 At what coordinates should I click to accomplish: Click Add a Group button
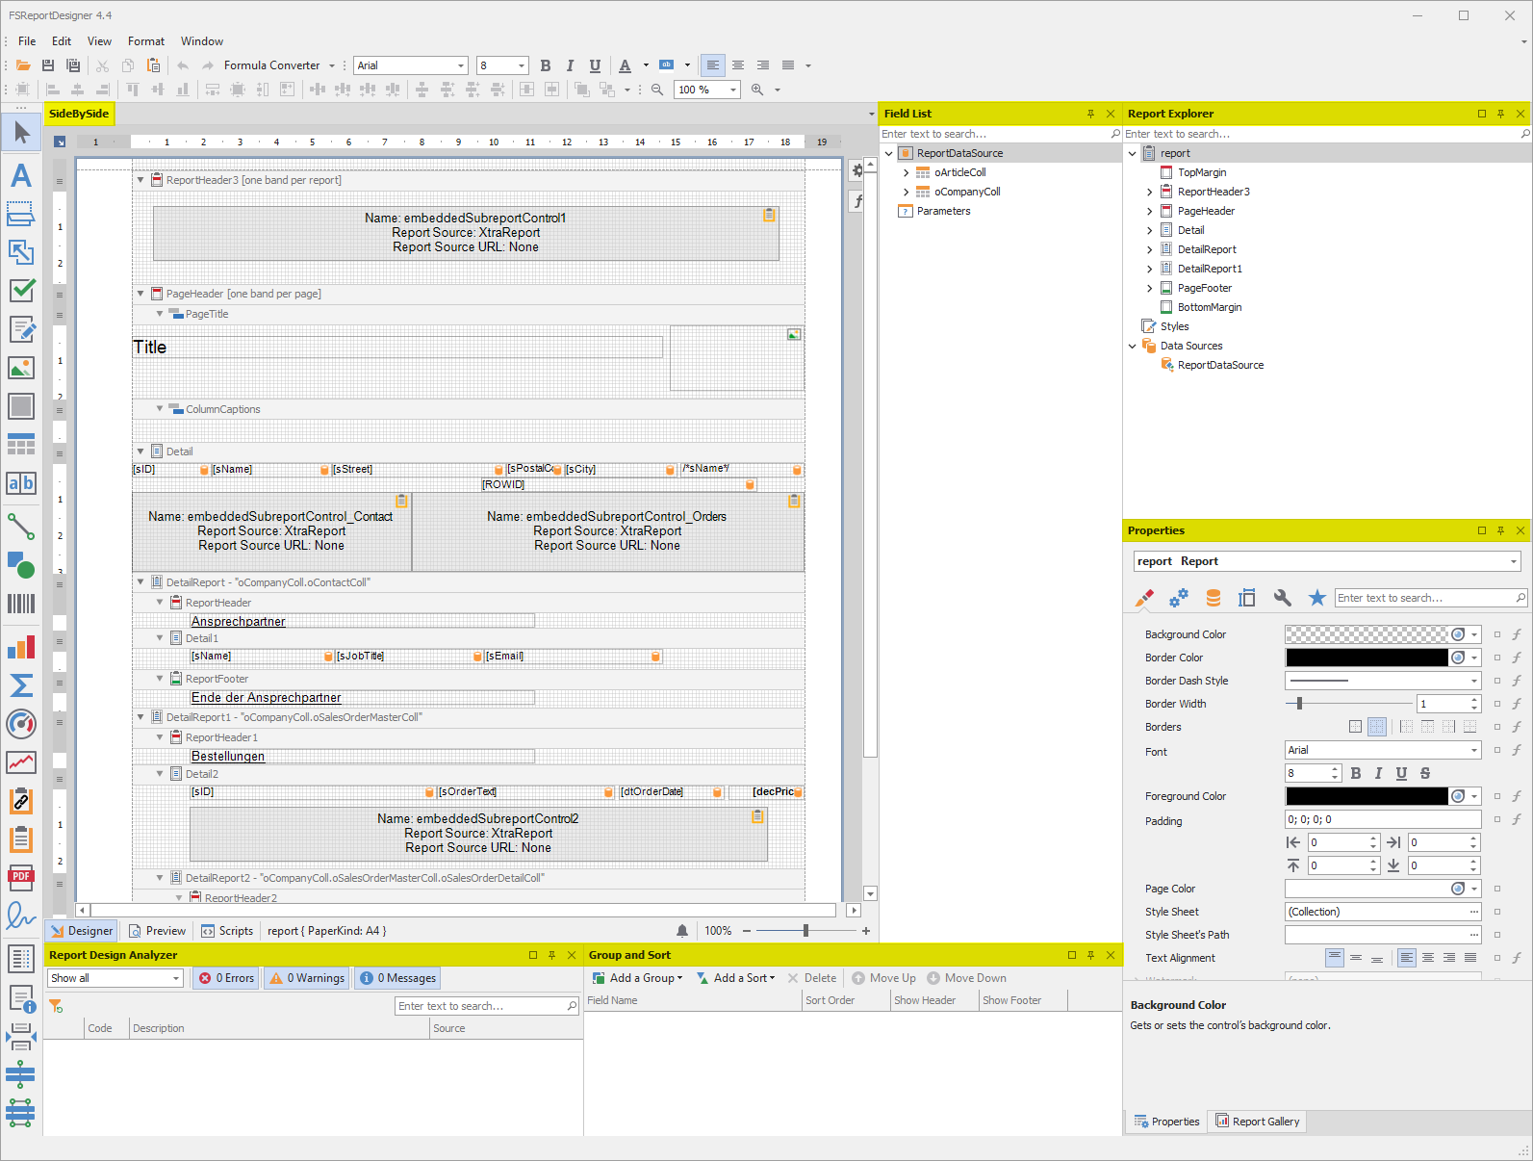tap(637, 978)
